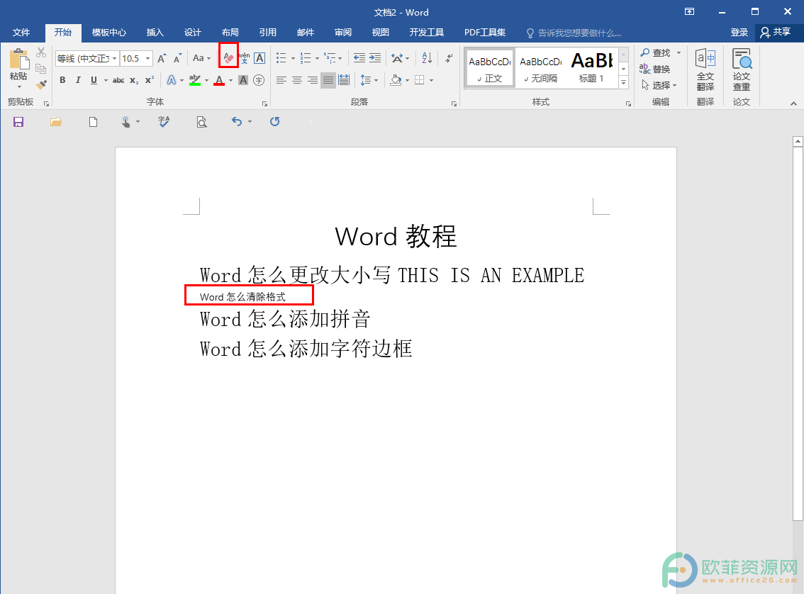Show or hide paragraph marks
The height and width of the screenshot is (594, 804).
(x=449, y=58)
